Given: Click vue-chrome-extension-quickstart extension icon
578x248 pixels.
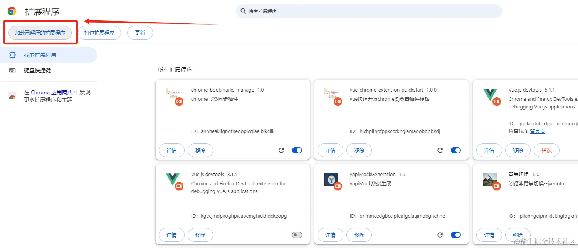Looking at the screenshot, I should (x=333, y=97).
